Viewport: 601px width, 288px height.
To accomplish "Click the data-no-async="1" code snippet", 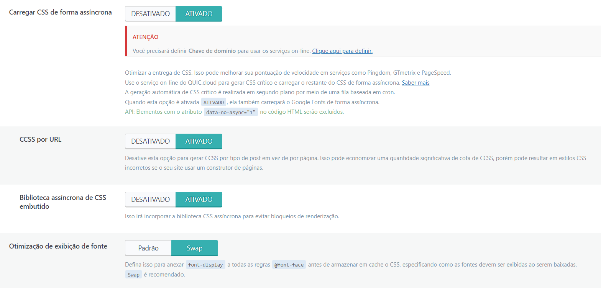I will tap(231, 112).
